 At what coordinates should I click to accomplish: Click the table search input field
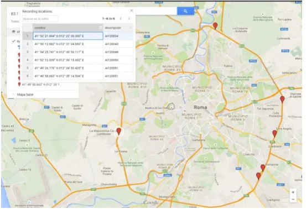coord(40,19)
